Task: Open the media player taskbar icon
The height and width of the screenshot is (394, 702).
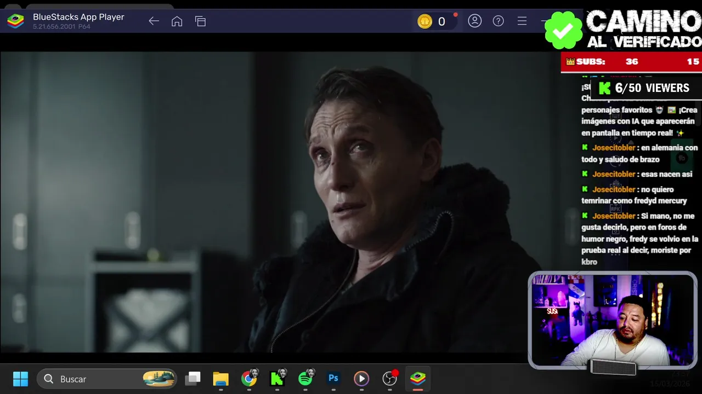Action: [361, 379]
